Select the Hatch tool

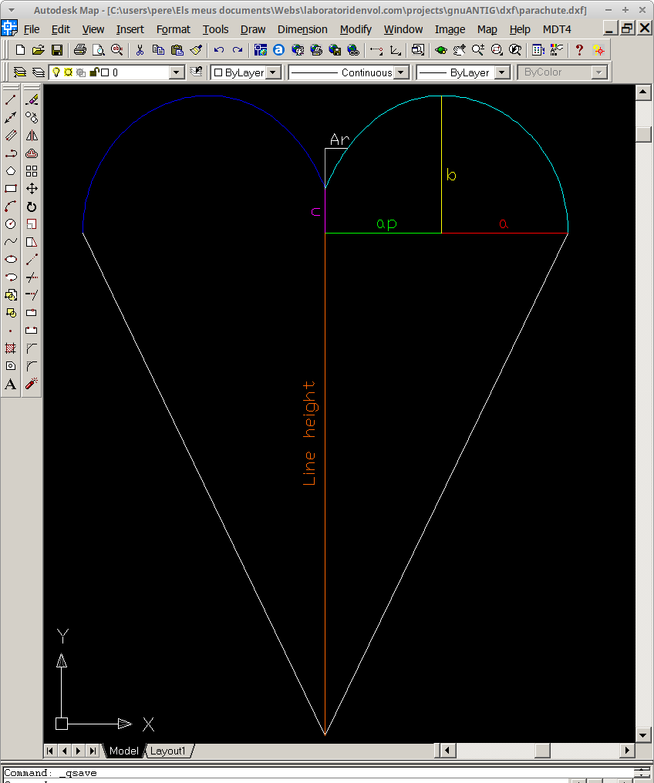pos(11,348)
